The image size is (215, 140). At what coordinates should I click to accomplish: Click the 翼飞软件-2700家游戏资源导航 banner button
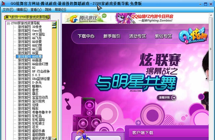(27, 17)
